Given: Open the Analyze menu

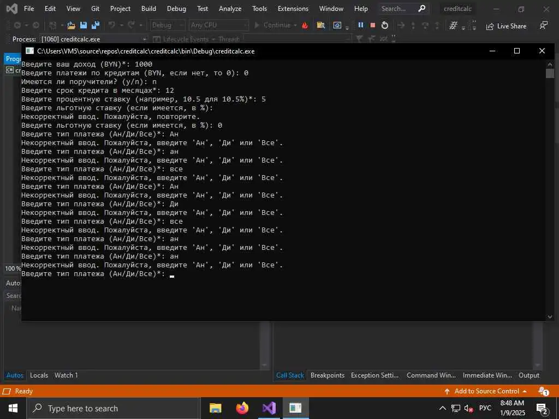Looking at the screenshot, I should point(230,9).
